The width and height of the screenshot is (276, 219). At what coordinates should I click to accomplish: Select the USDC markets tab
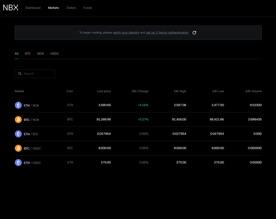(55, 54)
